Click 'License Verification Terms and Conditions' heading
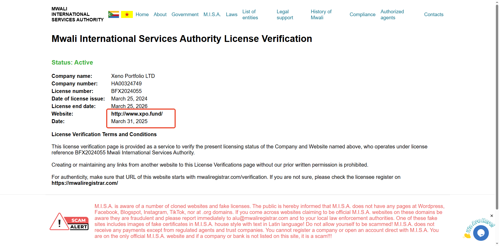This screenshot has height=246, width=499. [x=104, y=134]
